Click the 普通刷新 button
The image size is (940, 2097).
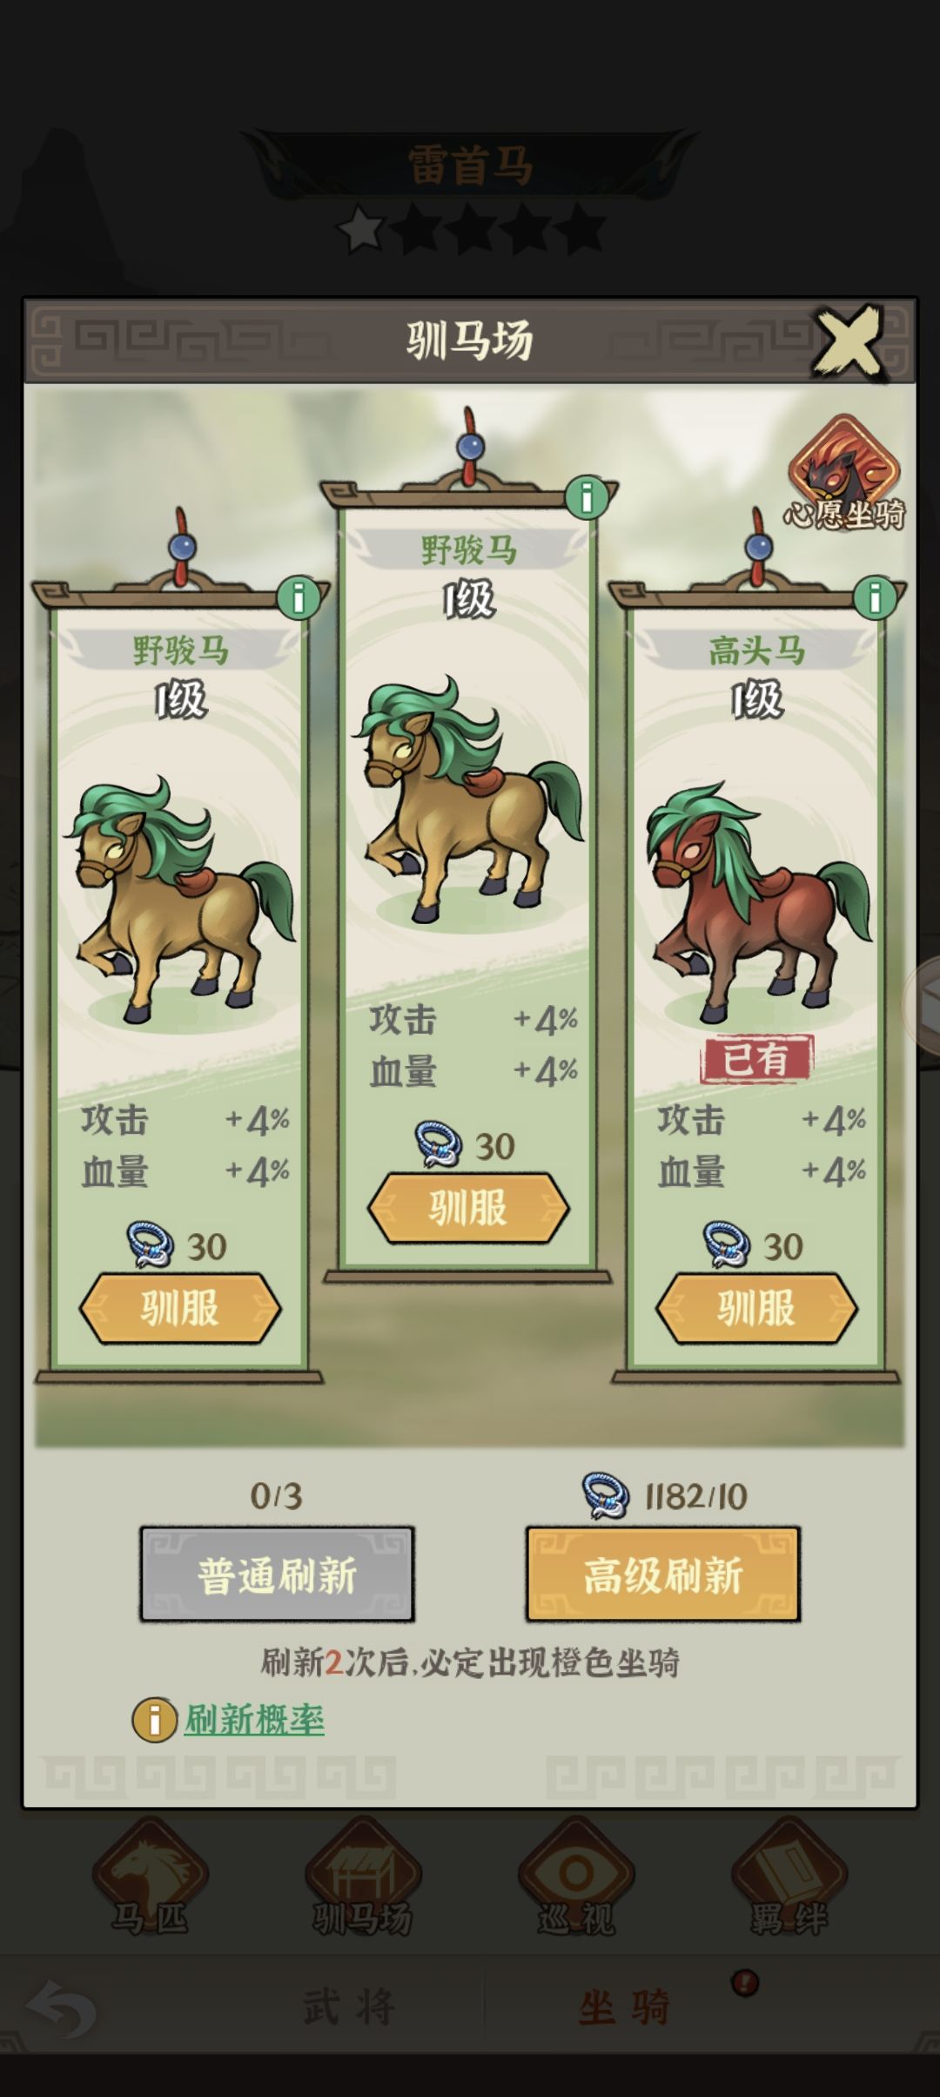coord(277,1574)
